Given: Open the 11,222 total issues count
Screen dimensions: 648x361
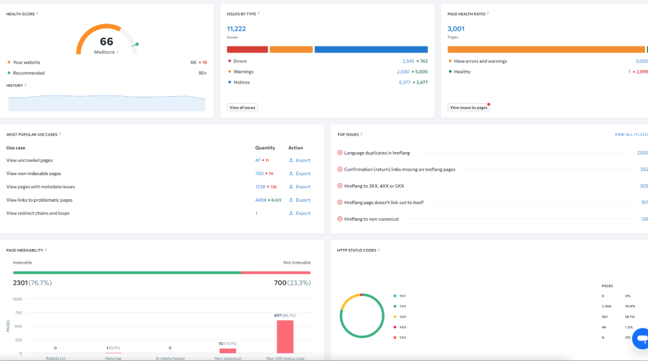Looking at the screenshot, I should [236, 28].
